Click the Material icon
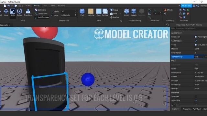This screenshot has width=207, height=116. point(91,11)
